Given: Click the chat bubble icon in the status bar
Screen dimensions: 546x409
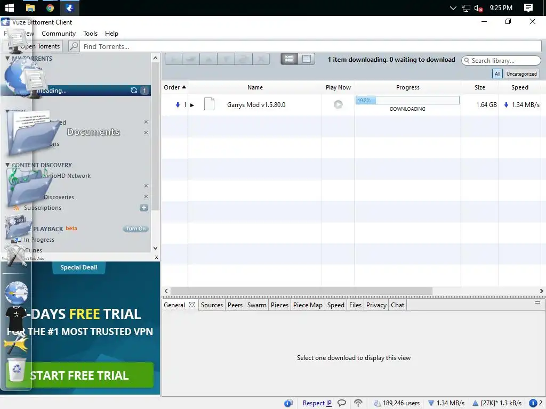Looking at the screenshot, I should pyautogui.click(x=342, y=403).
